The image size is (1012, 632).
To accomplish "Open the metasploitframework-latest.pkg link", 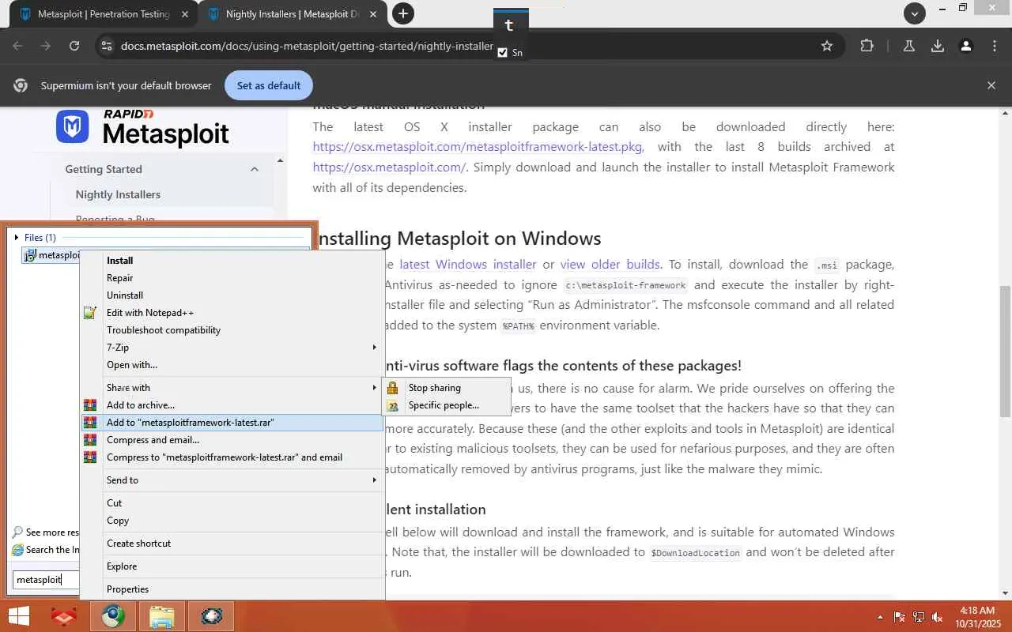I will [x=478, y=147].
